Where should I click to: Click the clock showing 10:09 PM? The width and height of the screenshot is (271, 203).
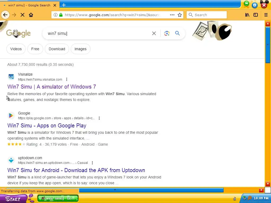click(261, 198)
